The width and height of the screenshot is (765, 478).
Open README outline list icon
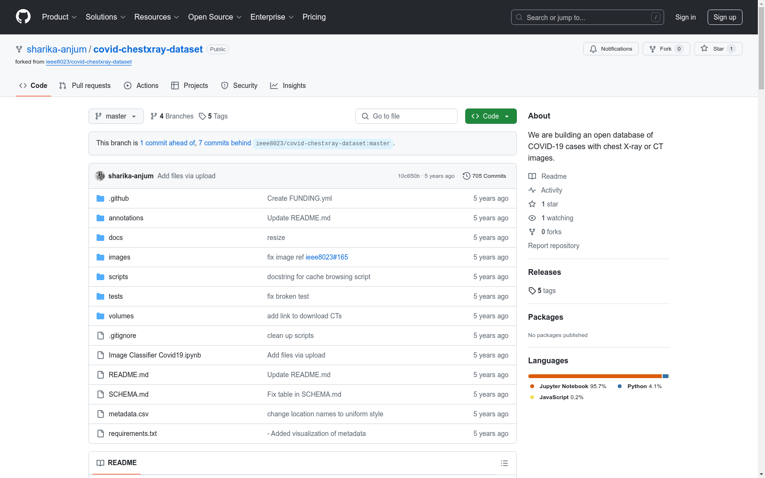click(504, 463)
